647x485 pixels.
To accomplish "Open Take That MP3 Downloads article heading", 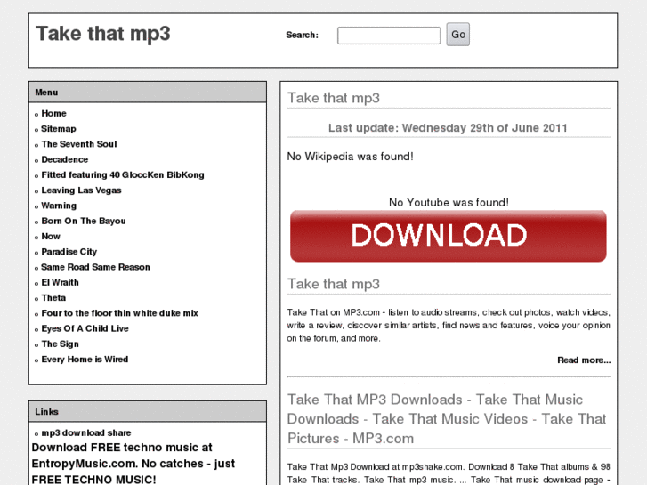I will pos(447,419).
